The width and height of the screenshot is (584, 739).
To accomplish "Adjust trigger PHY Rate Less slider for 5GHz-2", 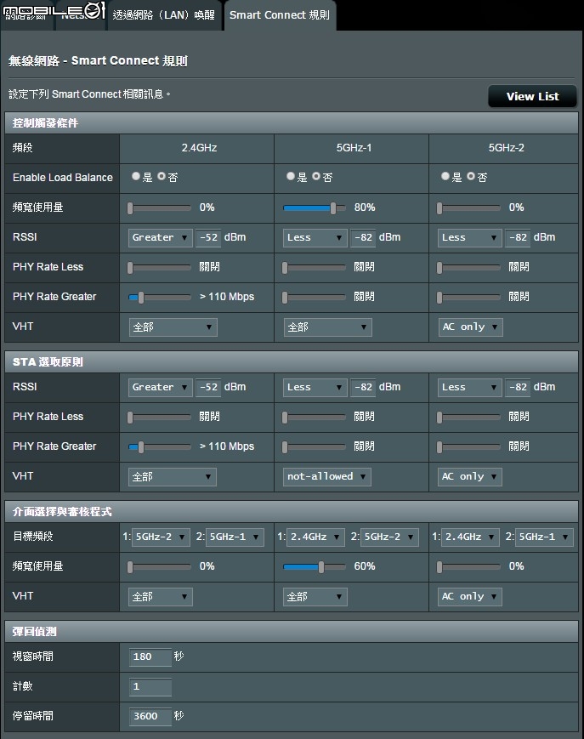I will pyautogui.click(x=468, y=268).
